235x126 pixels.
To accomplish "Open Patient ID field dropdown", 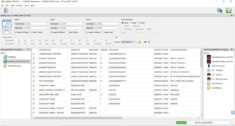I will 22,28.
